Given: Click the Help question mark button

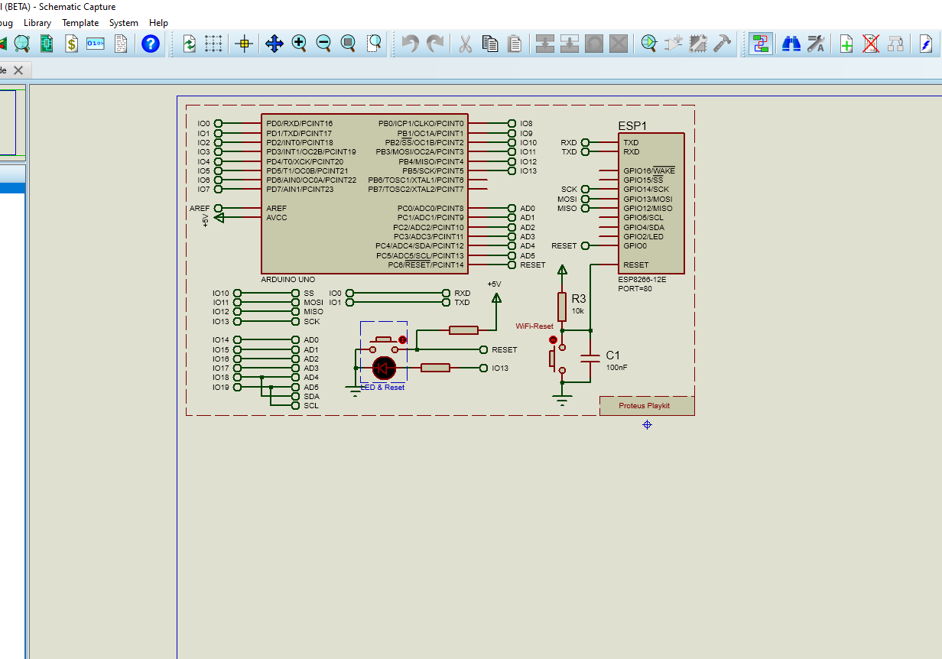Looking at the screenshot, I should click(x=150, y=44).
